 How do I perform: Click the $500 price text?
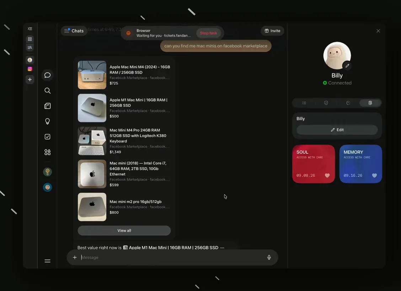pos(114,116)
